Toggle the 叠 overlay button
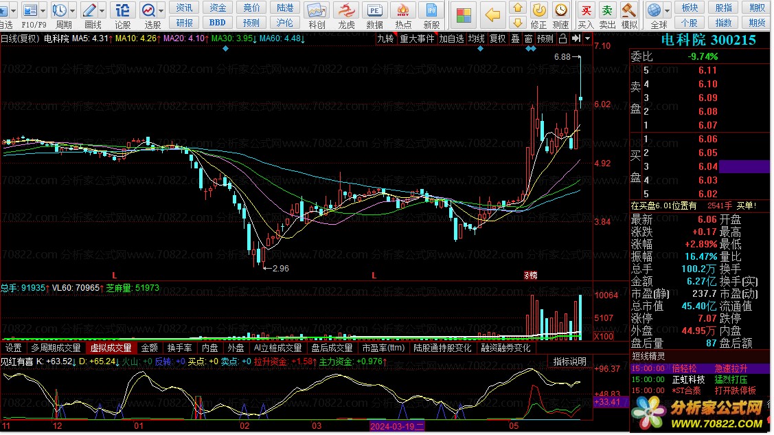Screen dimensions: 774x435 point(515,38)
